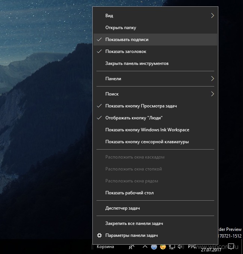Toggle 'Показать кнопку Просмотра задач'
This screenshot has height=254, width=243.
pos(156,106)
